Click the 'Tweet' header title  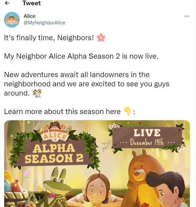[x=32, y=3]
